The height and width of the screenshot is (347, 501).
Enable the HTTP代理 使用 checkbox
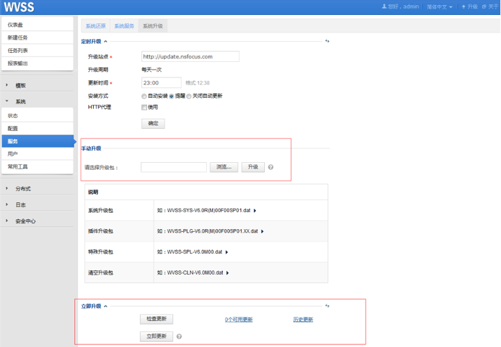[144, 107]
